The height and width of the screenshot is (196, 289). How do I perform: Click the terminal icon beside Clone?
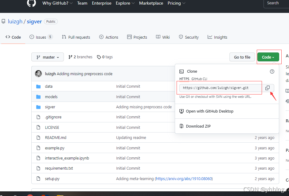[182, 71]
